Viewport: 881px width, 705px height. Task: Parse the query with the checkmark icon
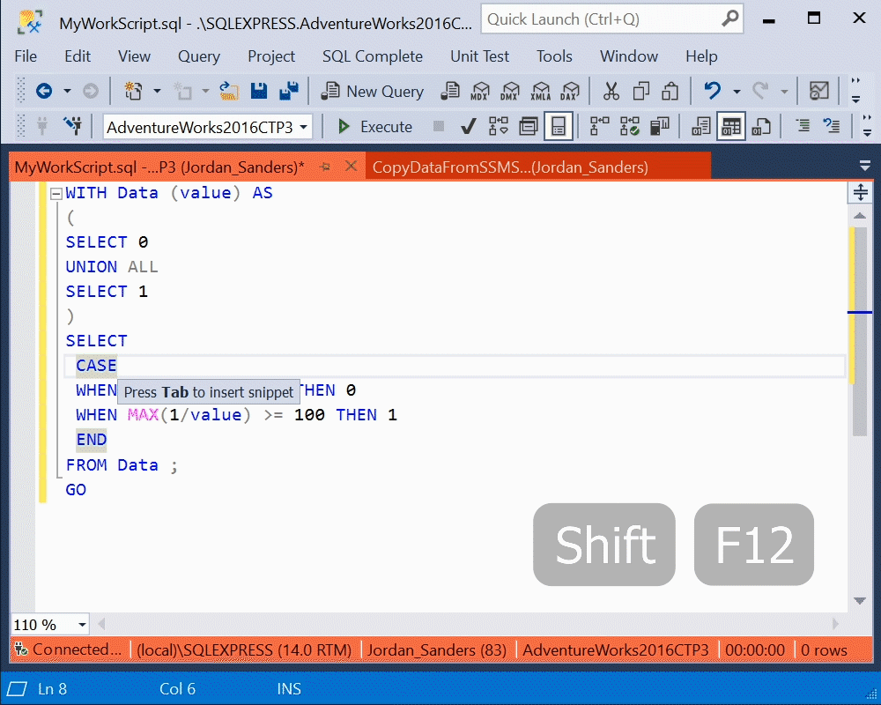[468, 126]
